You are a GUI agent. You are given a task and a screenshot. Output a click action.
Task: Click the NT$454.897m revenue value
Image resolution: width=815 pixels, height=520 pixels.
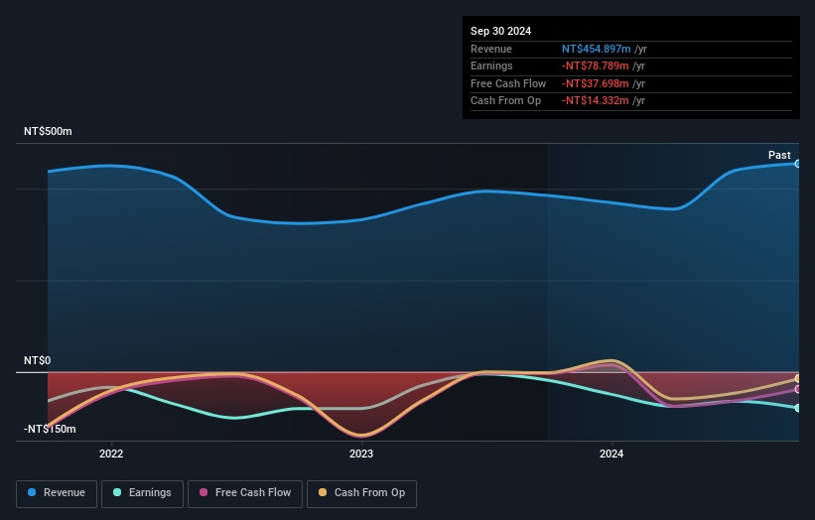tap(597, 49)
